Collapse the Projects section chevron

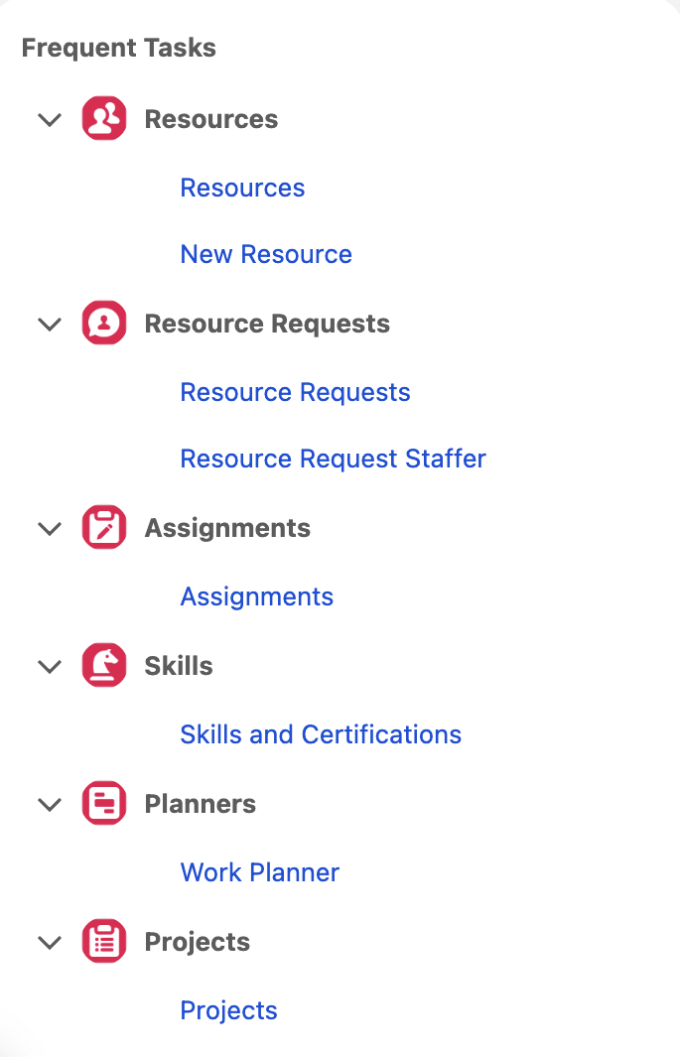pyautogui.click(x=50, y=943)
